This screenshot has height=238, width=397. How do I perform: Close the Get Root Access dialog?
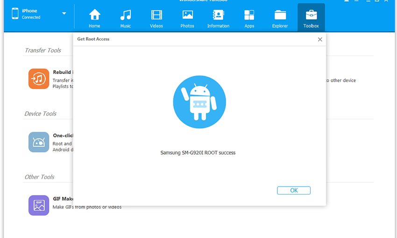tap(320, 39)
